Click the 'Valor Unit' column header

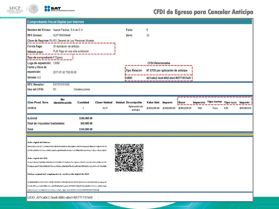153,103
